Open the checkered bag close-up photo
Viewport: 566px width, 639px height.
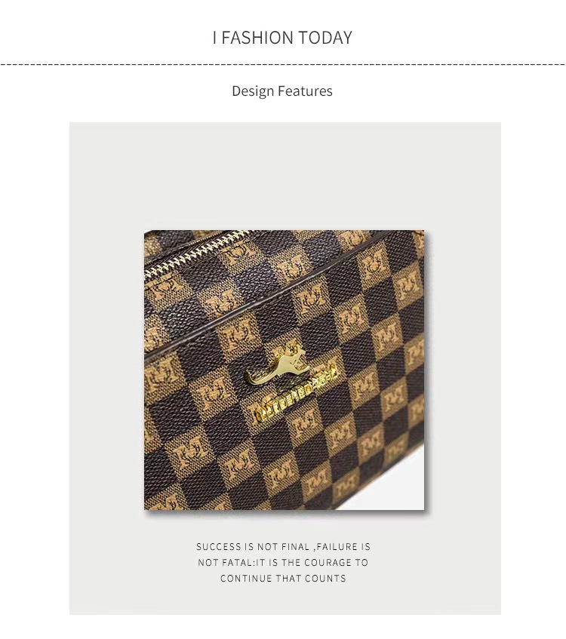point(285,370)
